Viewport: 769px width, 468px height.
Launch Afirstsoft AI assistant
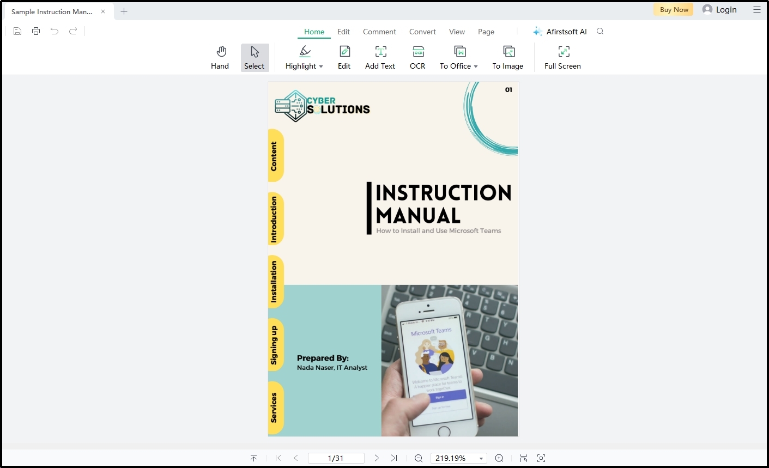[x=560, y=32]
